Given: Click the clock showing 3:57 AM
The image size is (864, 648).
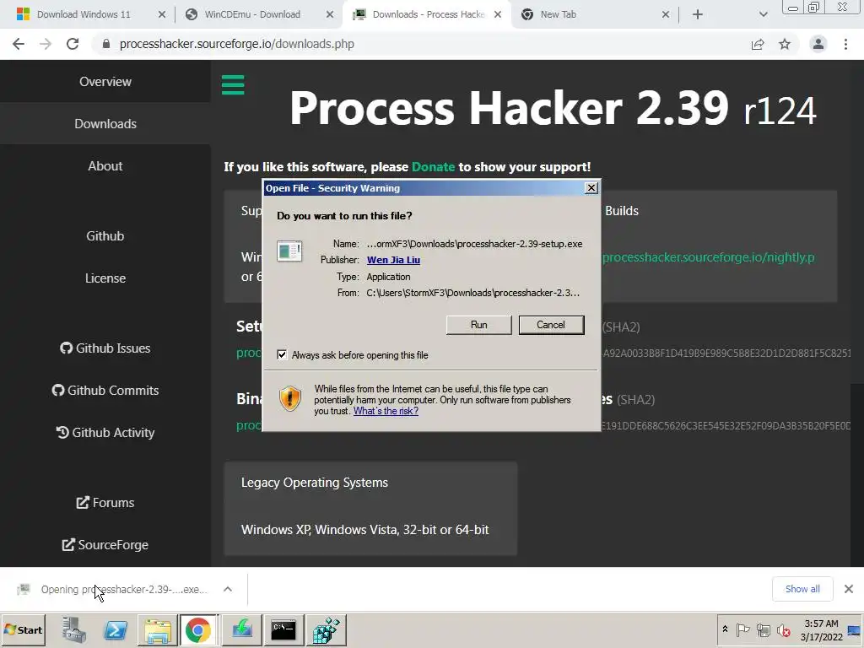Looking at the screenshot, I should click(x=821, y=629).
